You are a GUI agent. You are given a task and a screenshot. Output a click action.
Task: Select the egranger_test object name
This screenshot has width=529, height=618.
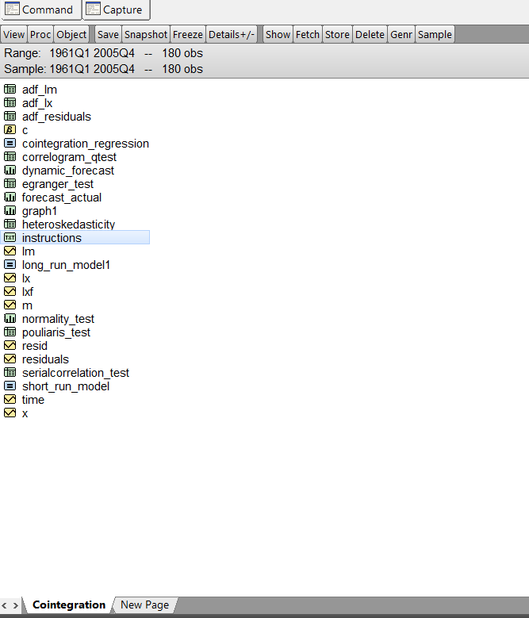point(58,184)
